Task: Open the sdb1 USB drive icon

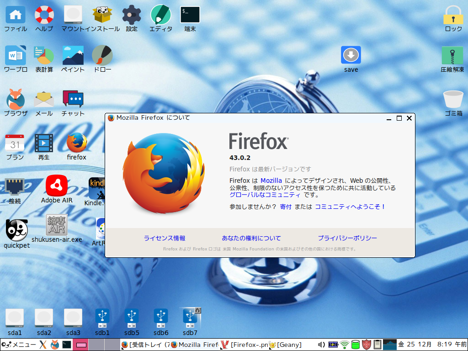Action: coord(102,318)
